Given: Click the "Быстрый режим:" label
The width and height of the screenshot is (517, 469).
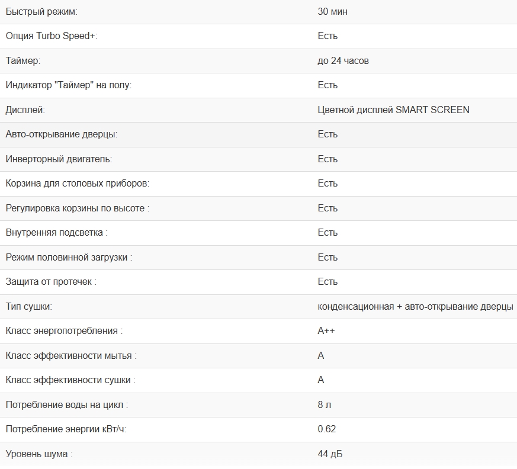Looking at the screenshot, I should (x=41, y=12).
